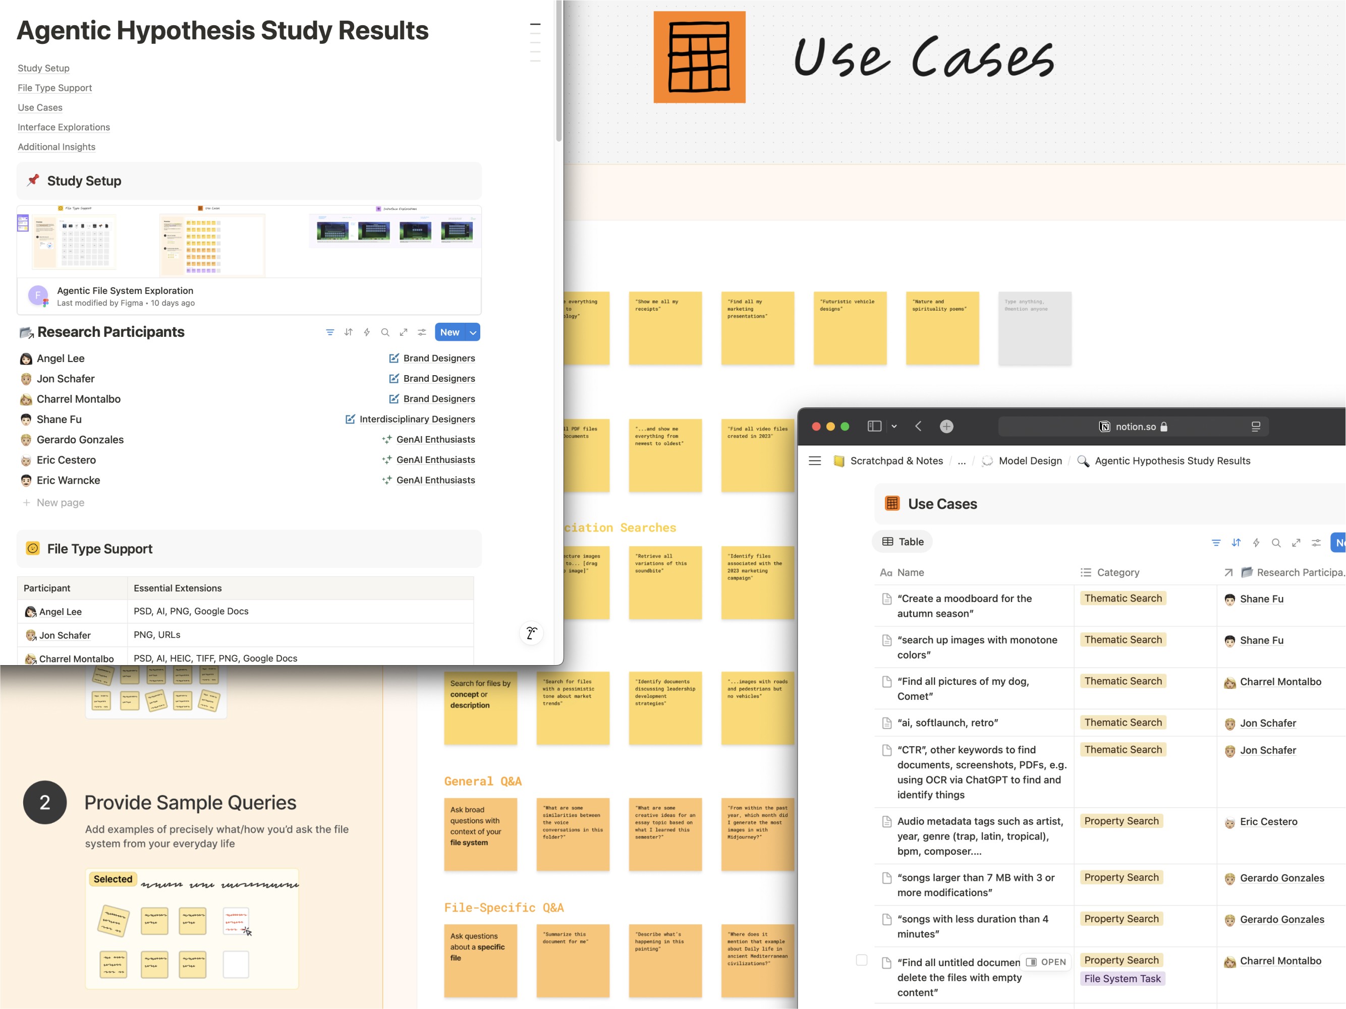Open the OPEN button on hovered row

point(1046,962)
